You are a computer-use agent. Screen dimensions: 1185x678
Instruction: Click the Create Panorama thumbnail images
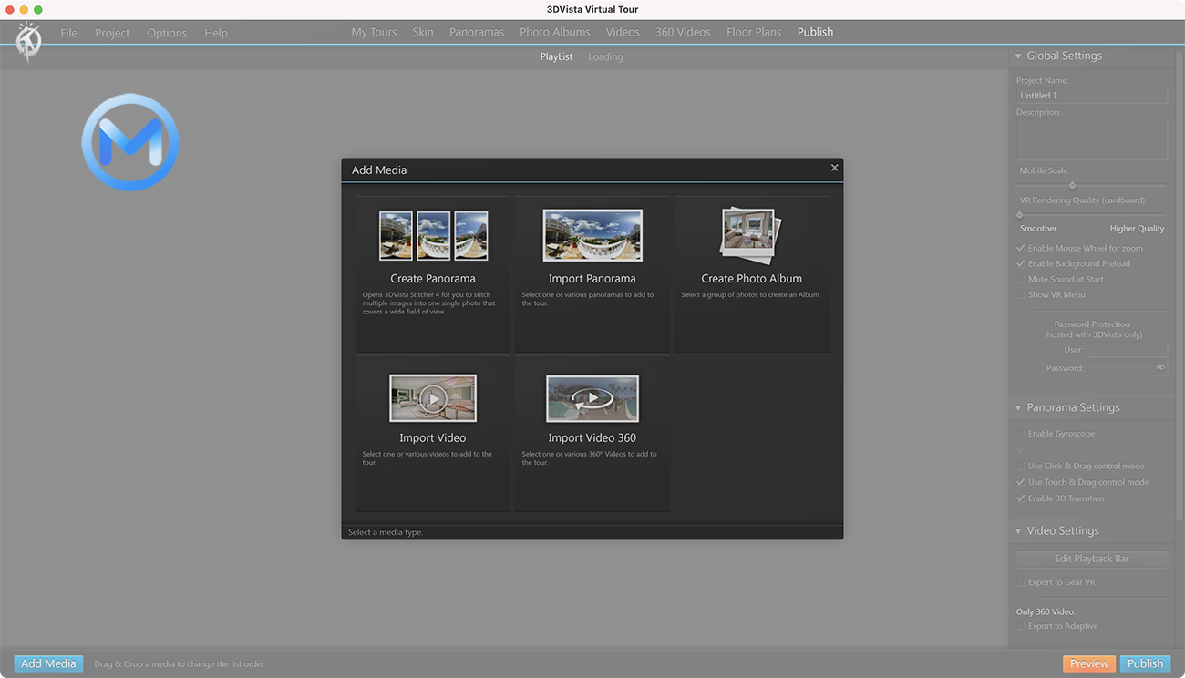tap(433, 236)
